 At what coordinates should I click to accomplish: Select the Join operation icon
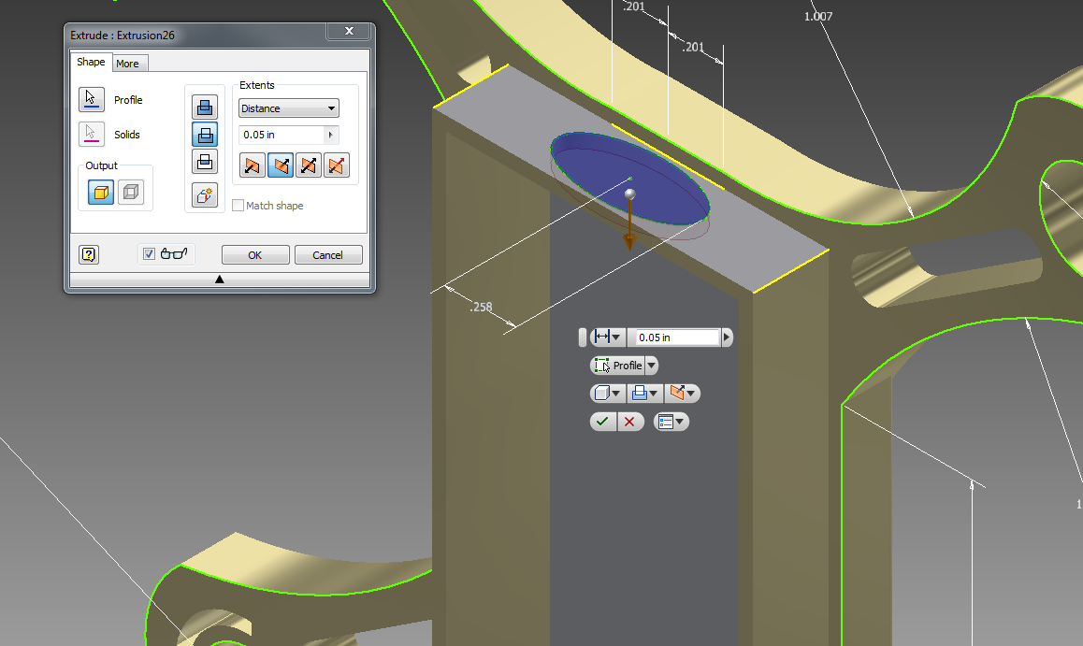[205, 107]
